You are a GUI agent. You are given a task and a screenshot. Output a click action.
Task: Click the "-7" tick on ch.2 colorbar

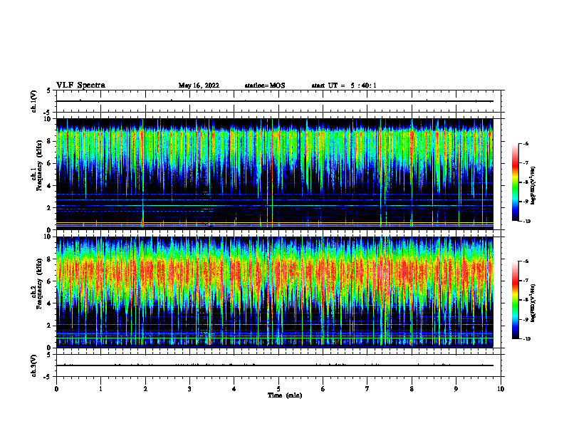526,281
